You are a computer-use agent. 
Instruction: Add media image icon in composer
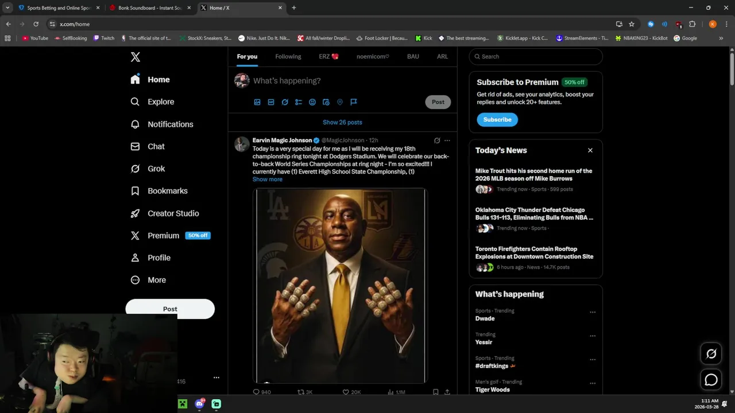257,102
